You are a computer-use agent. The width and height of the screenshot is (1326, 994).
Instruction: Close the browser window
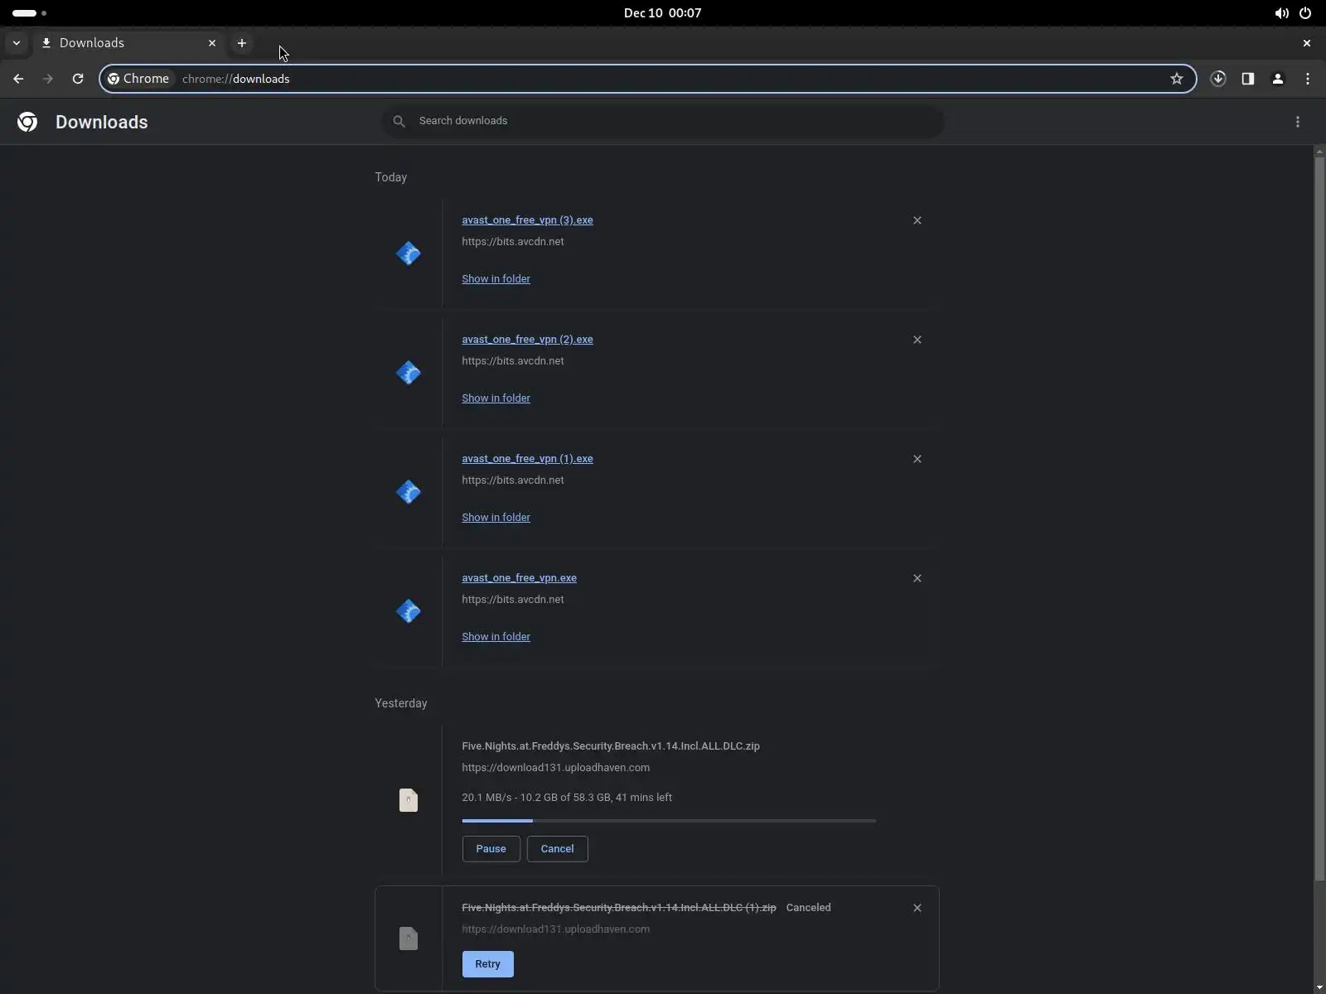[1307, 43]
